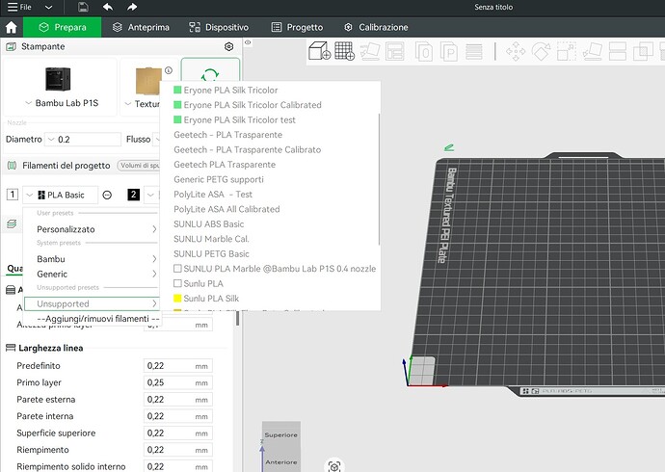Viewport: 665px width, 472px height.
Task: Click the sync green arrows icon
Action: tap(210, 74)
